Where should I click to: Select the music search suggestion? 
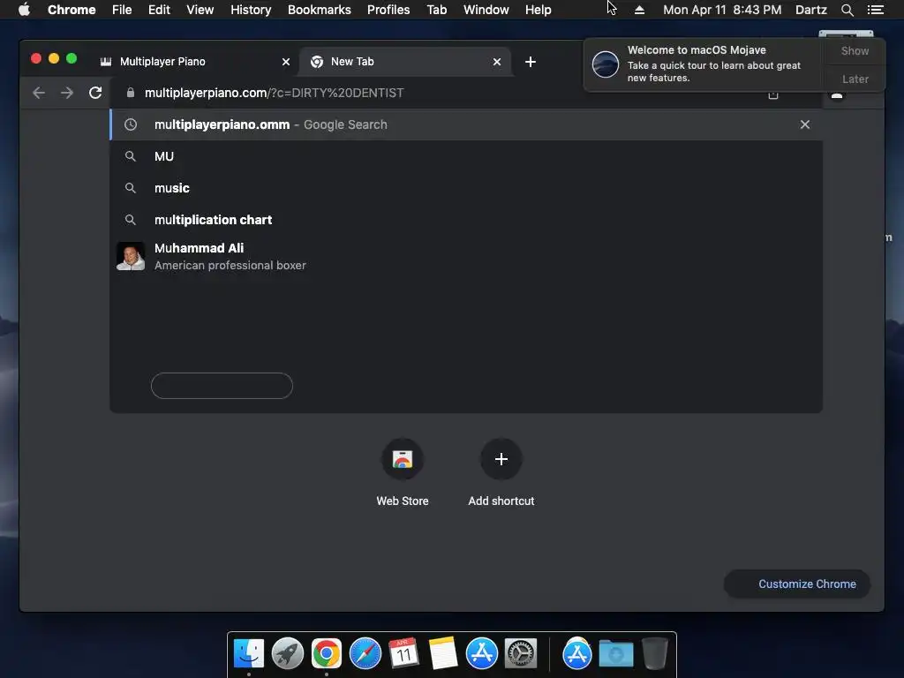coord(466,188)
